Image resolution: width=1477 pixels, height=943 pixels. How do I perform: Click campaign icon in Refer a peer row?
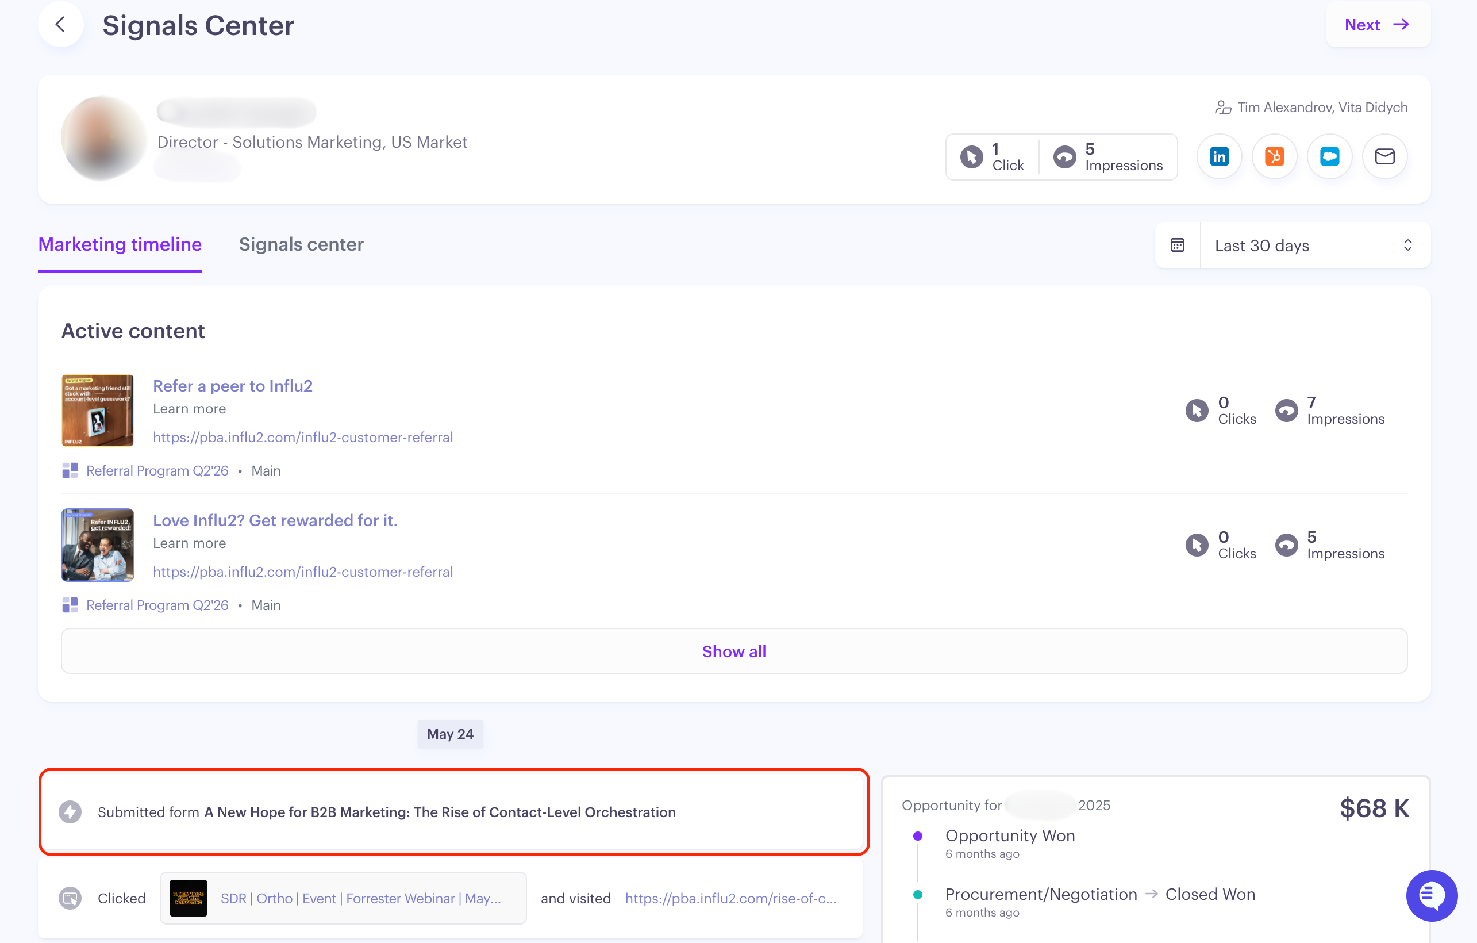coord(70,470)
